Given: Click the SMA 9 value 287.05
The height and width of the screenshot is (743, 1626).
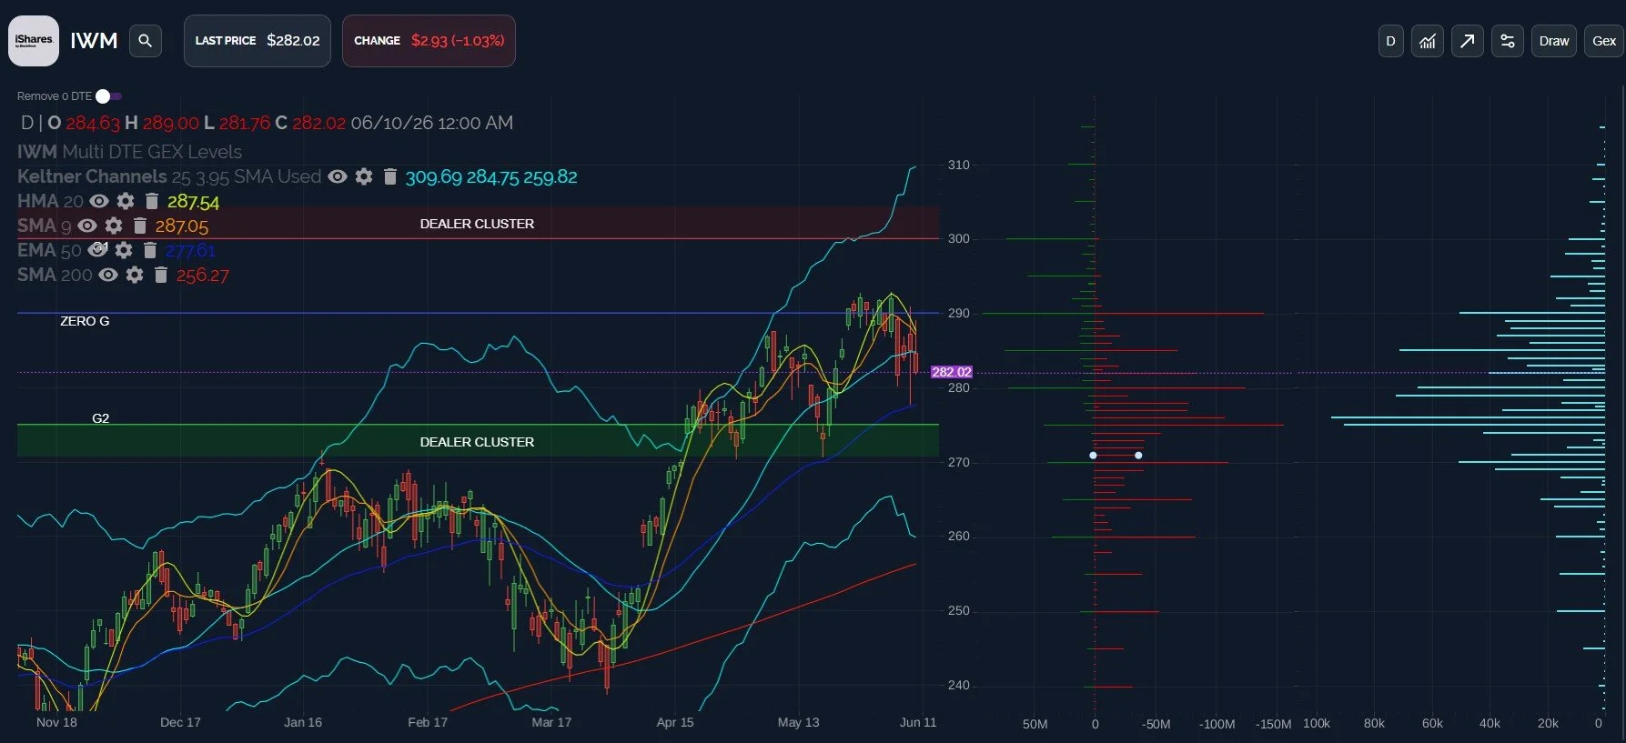Looking at the screenshot, I should (181, 226).
